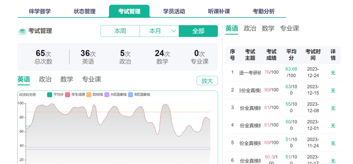Click the 放大 button
The height and width of the screenshot is (164, 353).
tap(207, 81)
